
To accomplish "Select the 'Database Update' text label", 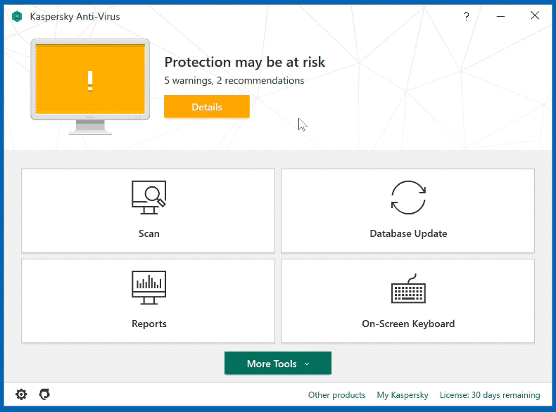I will point(408,233).
